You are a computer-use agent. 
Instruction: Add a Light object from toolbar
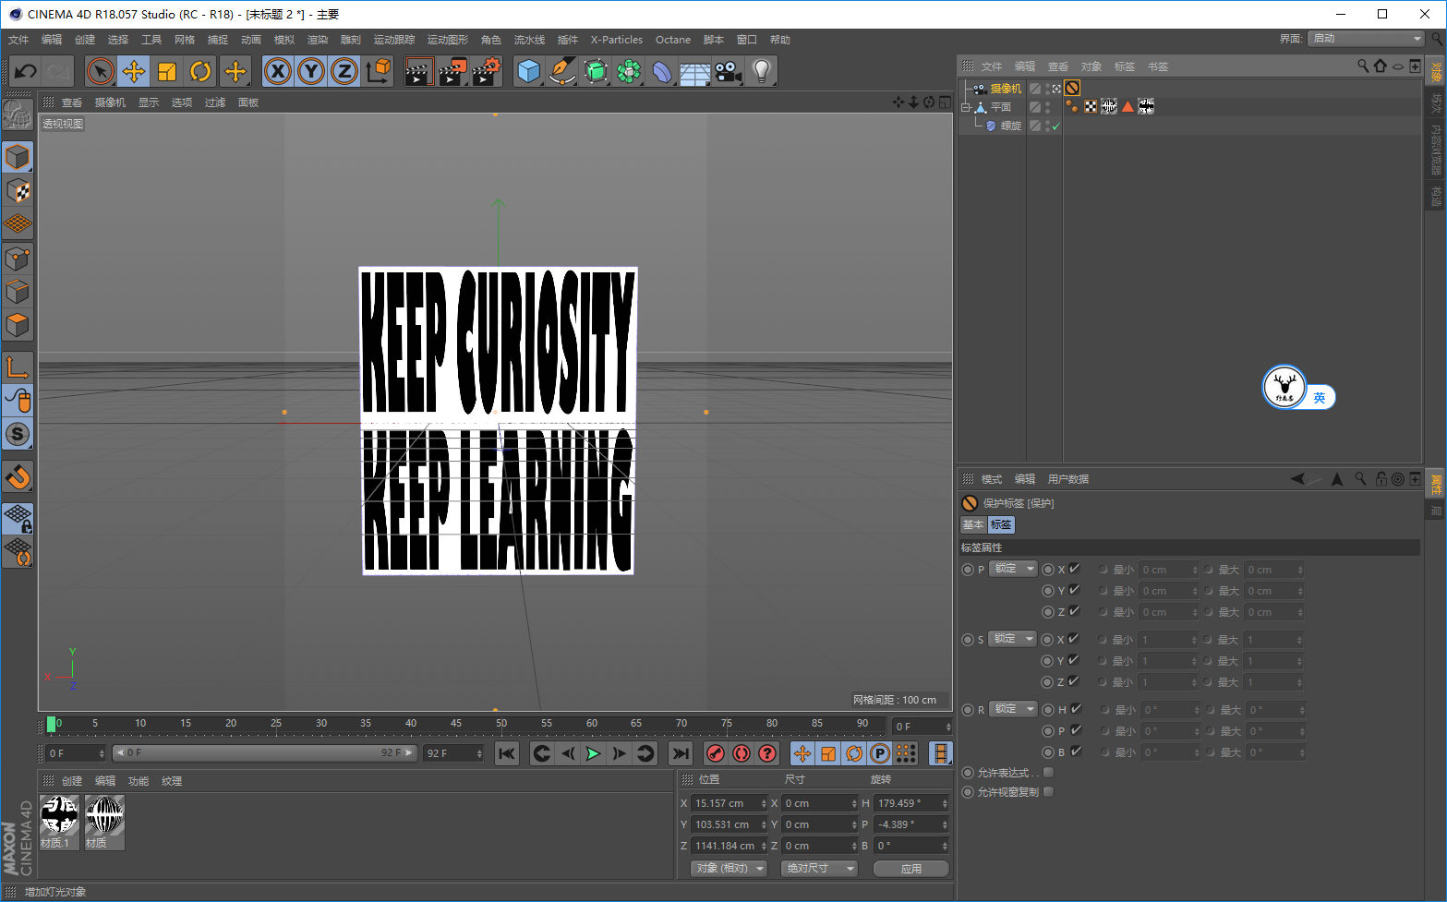coord(762,71)
